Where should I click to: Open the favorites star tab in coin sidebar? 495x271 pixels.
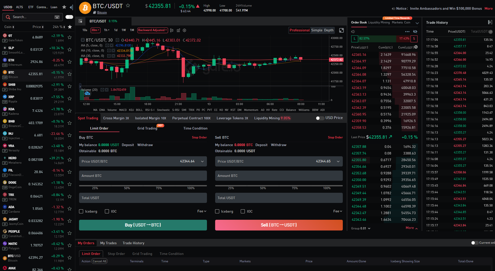[64, 7]
